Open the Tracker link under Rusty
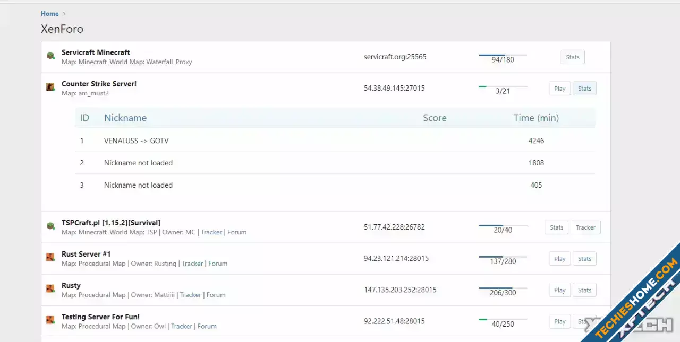This screenshot has height=342, width=680. (x=191, y=295)
